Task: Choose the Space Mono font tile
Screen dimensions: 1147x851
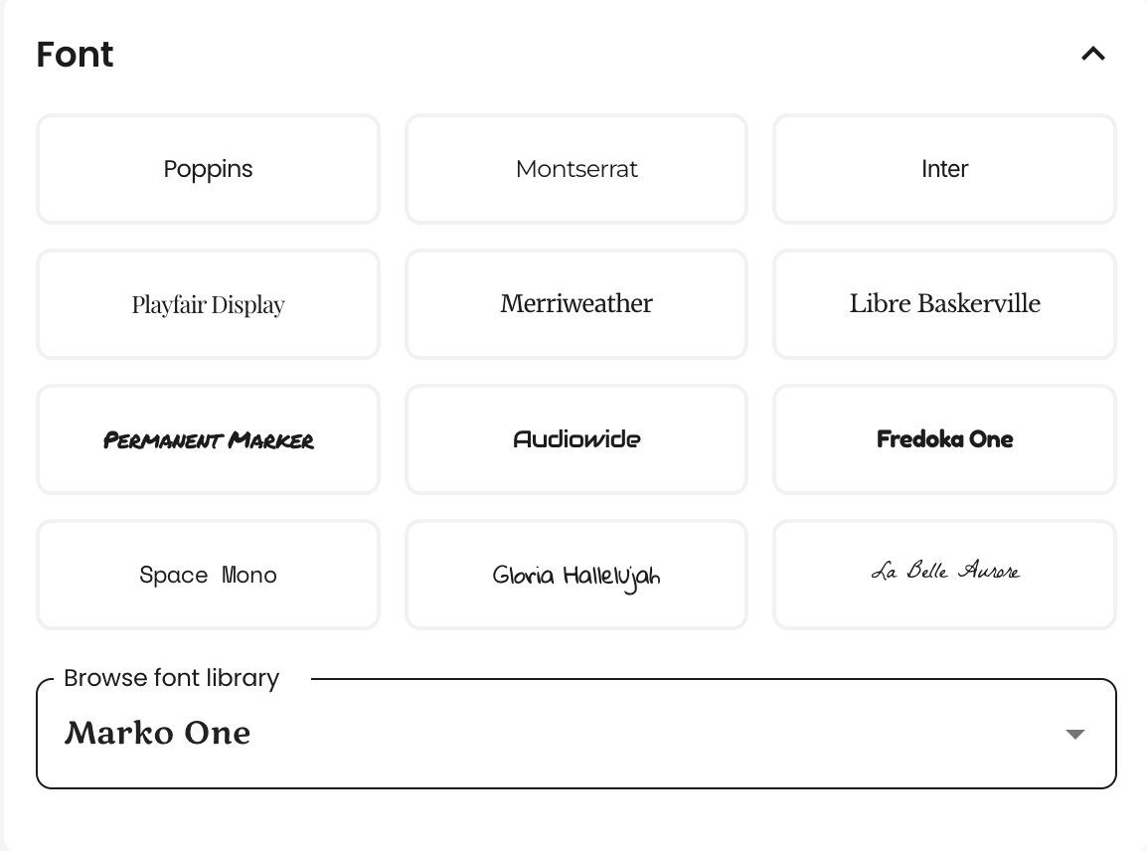Action: pyautogui.click(x=208, y=576)
